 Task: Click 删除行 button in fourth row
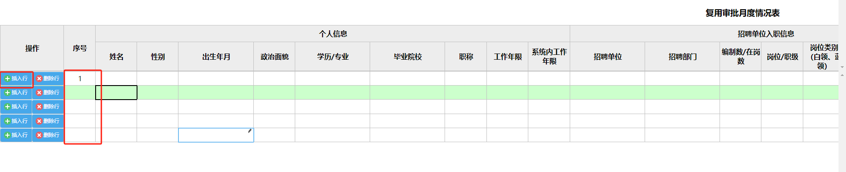pyautogui.click(x=48, y=121)
